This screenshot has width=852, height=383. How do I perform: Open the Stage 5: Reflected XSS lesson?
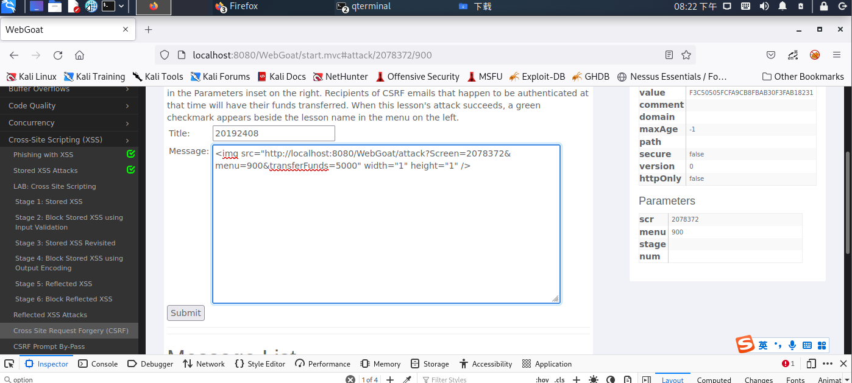[54, 284]
